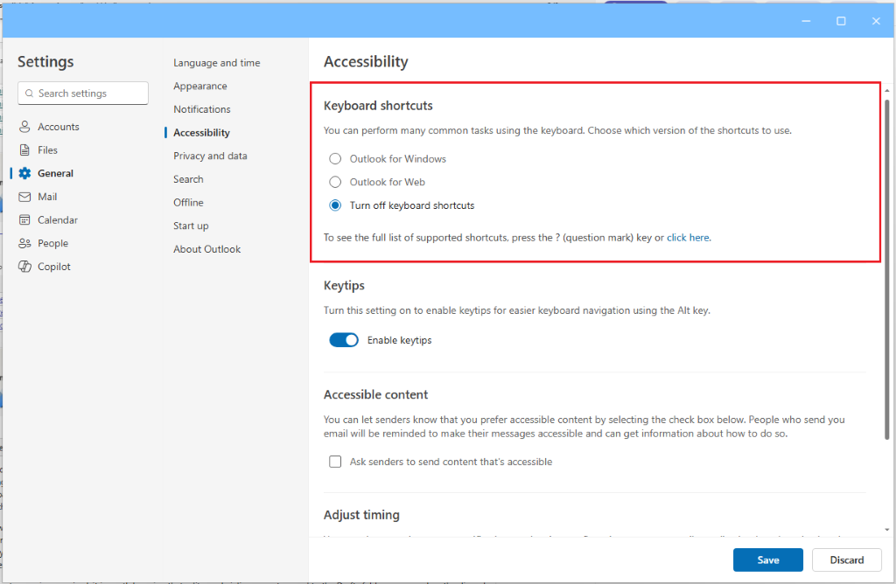The width and height of the screenshot is (896, 584).
Task: Discard the settings changes
Action: 847,560
